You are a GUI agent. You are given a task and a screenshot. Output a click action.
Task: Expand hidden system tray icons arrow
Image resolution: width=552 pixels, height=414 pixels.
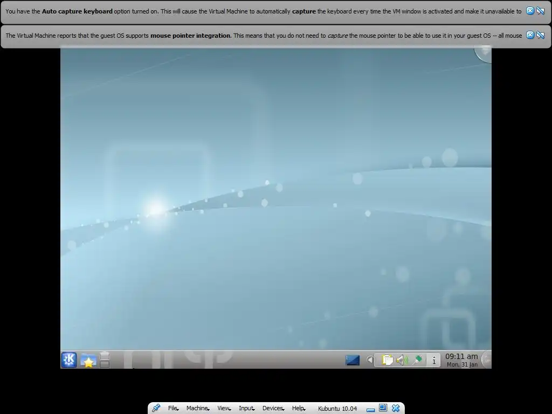click(370, 360)
